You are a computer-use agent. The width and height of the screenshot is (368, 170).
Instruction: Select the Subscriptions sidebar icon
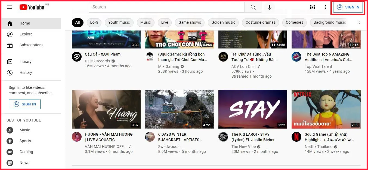(x=10, y=45)
